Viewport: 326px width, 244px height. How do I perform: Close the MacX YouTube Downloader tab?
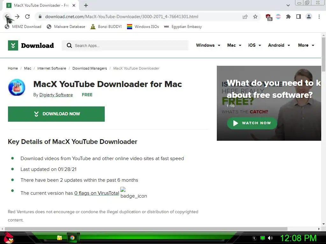coord(74,6)
